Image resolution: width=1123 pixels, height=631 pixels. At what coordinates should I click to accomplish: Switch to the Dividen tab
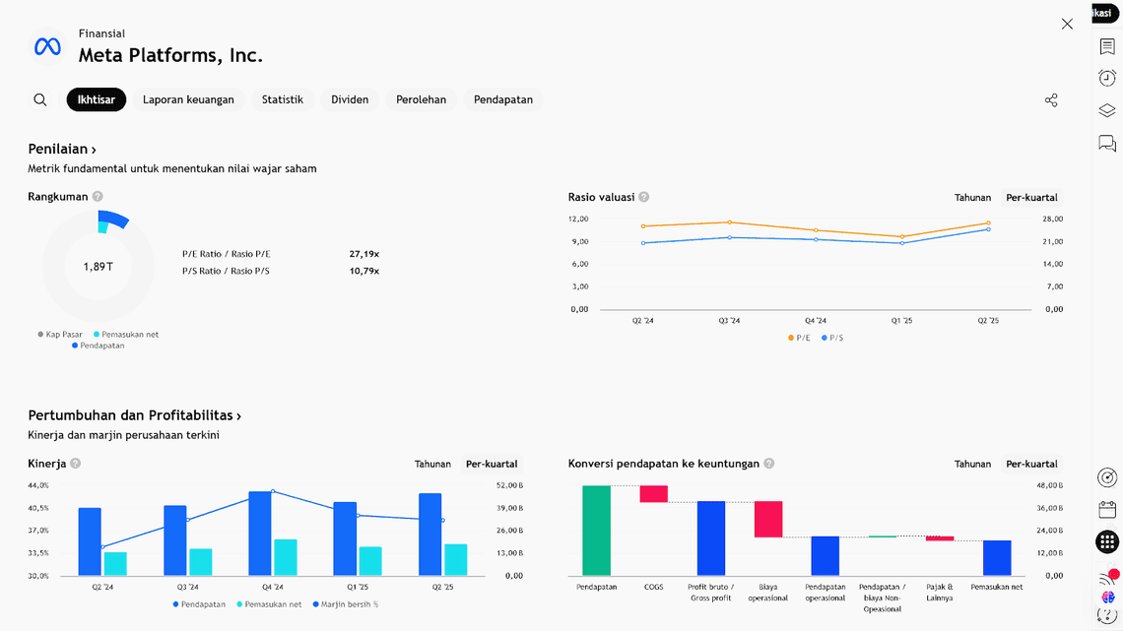tap(350, 99)
